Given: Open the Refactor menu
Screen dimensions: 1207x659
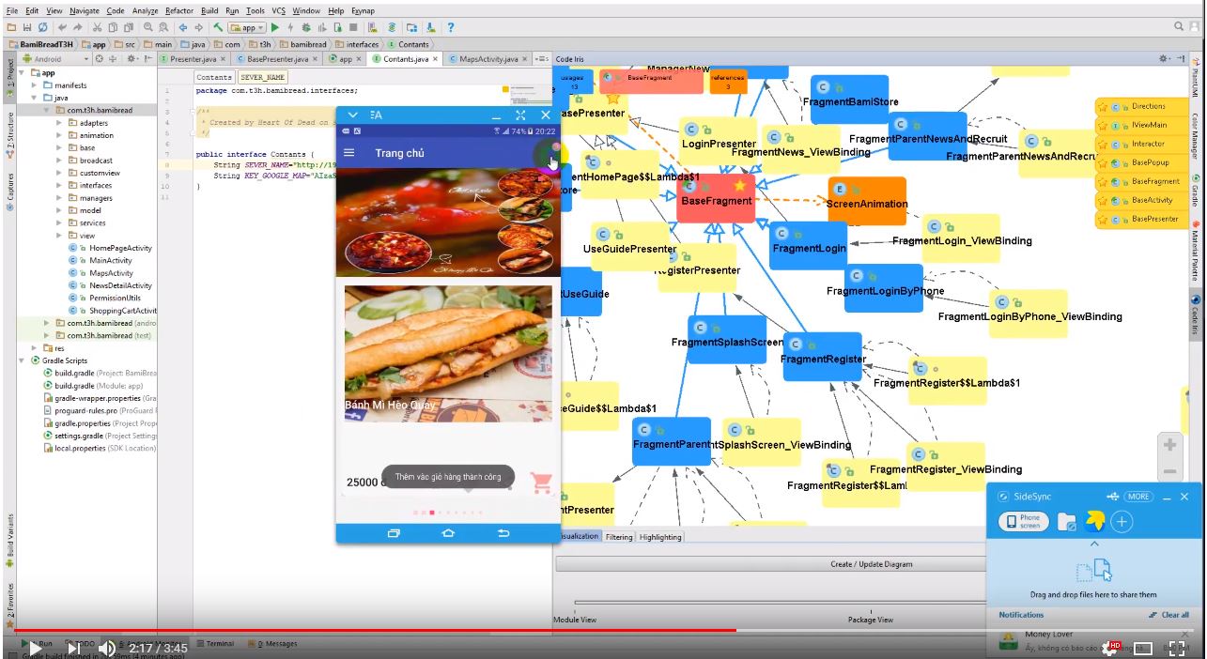Looking at the screenshot, I should coord(179,10).
